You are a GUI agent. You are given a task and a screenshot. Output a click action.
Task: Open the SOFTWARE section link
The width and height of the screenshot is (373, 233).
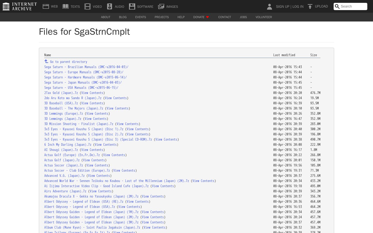145,6
